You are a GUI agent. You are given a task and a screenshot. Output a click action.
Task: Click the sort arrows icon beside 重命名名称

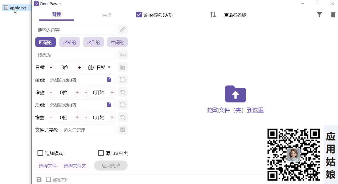[213, 15]
